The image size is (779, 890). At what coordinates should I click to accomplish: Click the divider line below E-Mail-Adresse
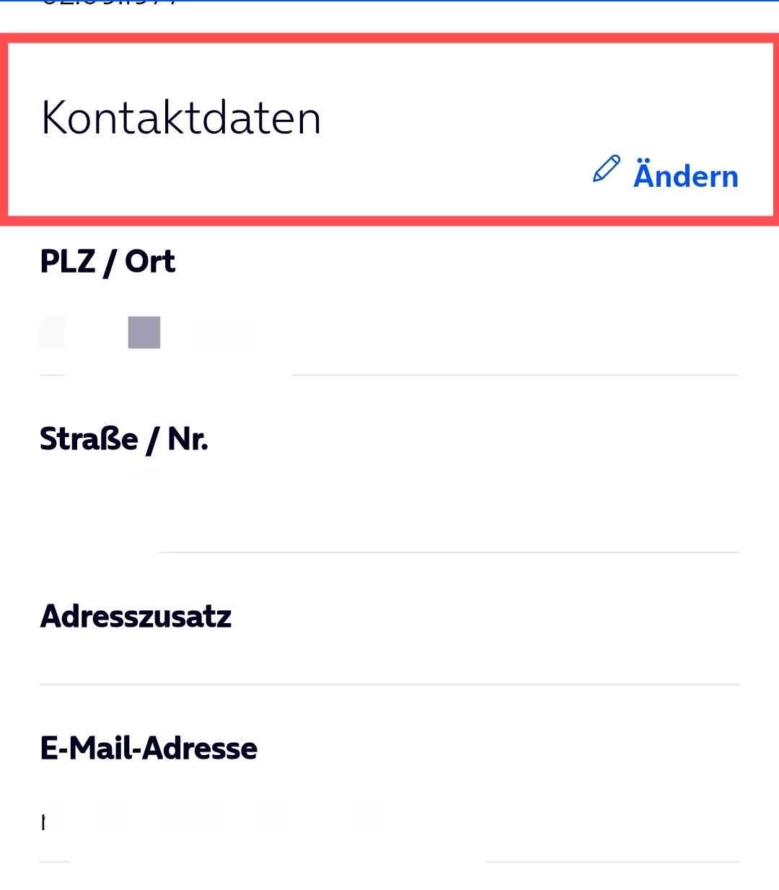(613, 861)
